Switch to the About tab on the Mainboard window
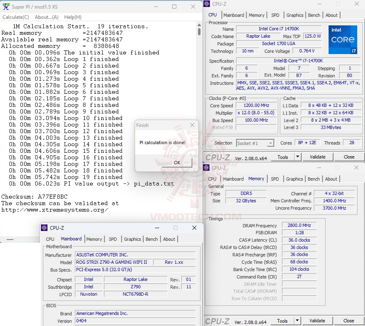Image resolution: width=365 pixels, height=326 pixels. click(x=169, y=239)
